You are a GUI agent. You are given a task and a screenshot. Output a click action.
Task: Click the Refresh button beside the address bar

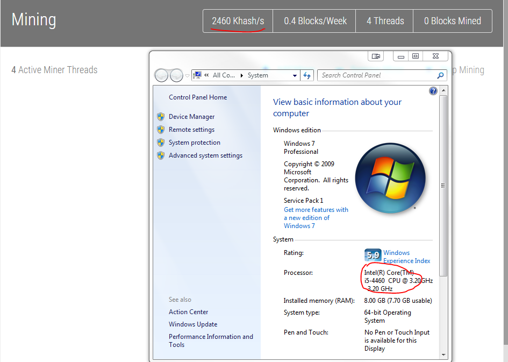pos(307,75)
